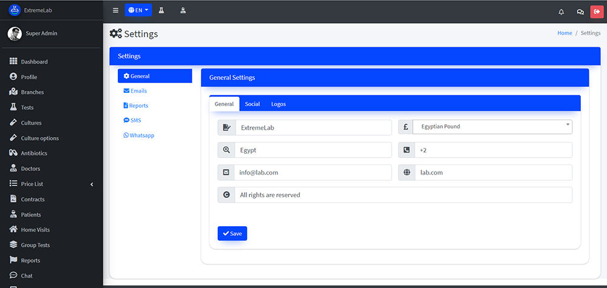Open the chat messages icon in top bar
This screenshot has width=607, height=288.
click(580, 11)
